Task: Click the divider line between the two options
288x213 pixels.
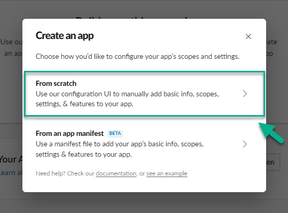Action: [144, 119]
